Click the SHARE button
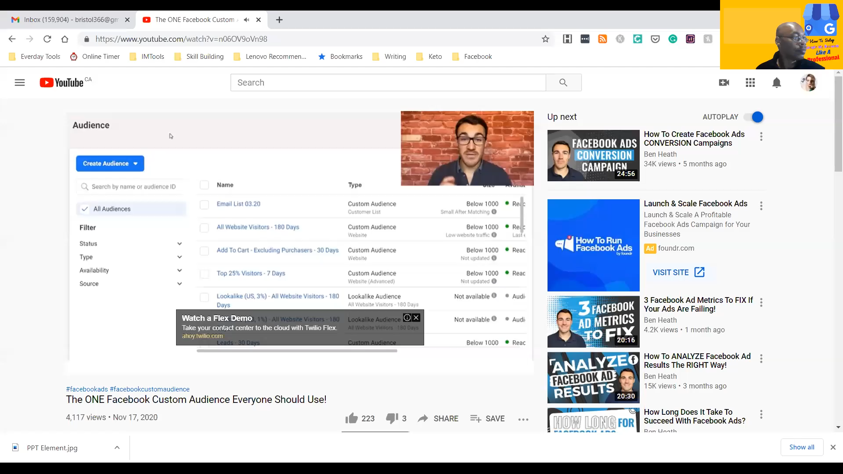The height and width of the screenshot is (474, 843). [438, 419]
